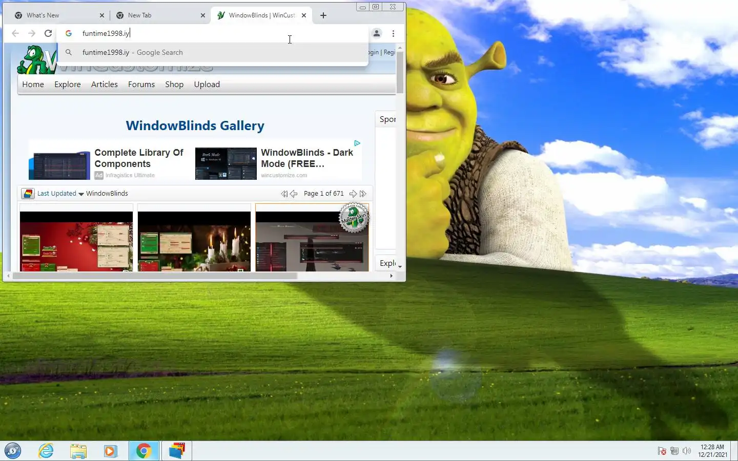Open the candles skin thumbnail

(x=194, y=238)
